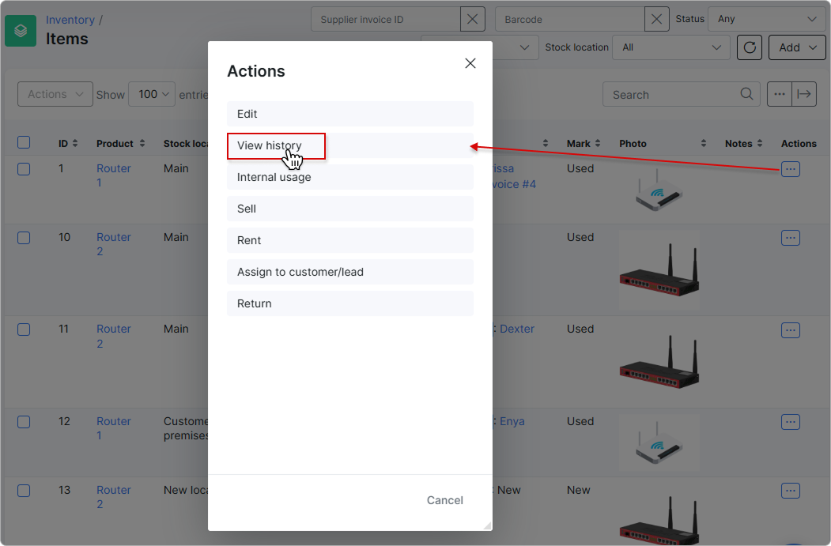Open actions menu for item ID 10

click(x=790, y=238)
